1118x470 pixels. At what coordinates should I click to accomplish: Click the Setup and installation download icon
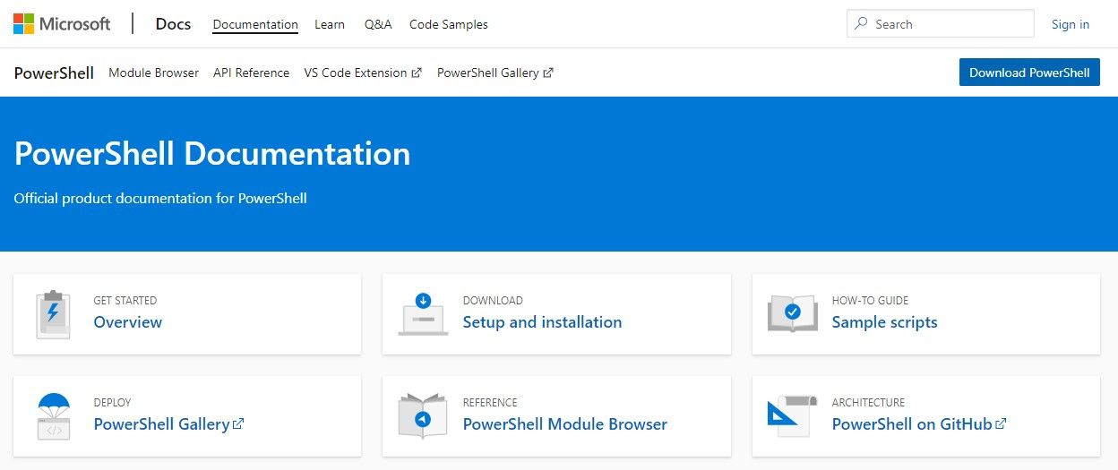[423, 313]
